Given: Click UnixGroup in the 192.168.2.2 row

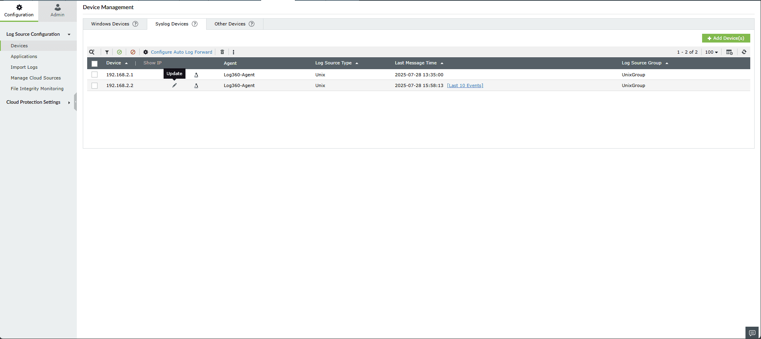Looking at the screenshot, I should point(634,85).
